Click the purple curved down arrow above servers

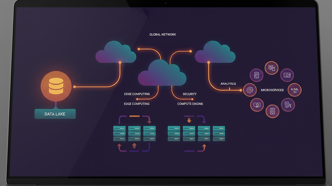click(201, 119)
